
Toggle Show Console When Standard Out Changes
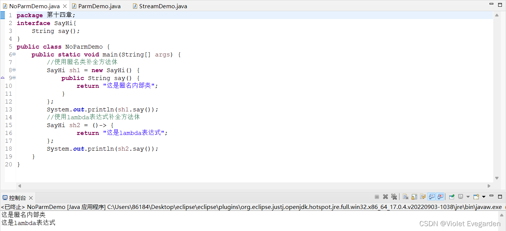[432, 197]
